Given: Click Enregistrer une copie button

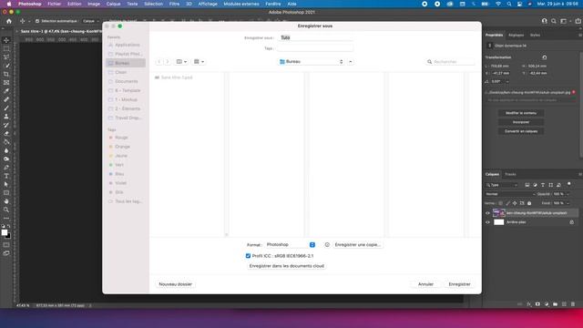Looking at the screenshot, I should click(357, 245).
